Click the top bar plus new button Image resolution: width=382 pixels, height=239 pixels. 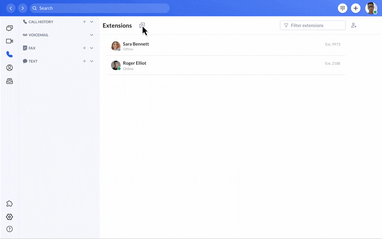355,8
